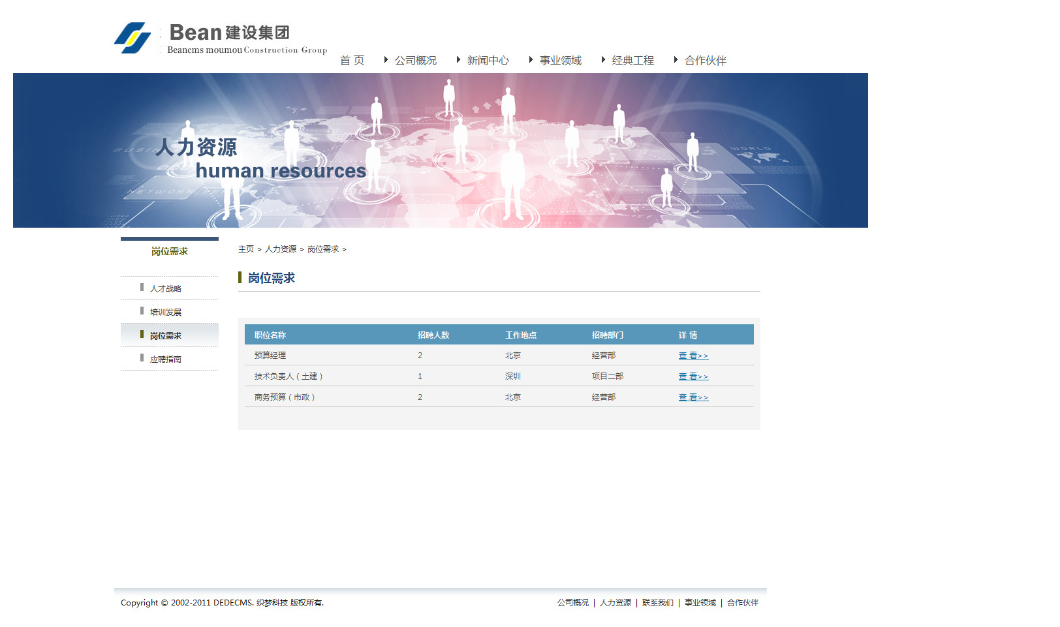Screen dimensions: 1060x627
Task: View details for 技术负责人(土建) position
Action: click(x=693, y=376)
